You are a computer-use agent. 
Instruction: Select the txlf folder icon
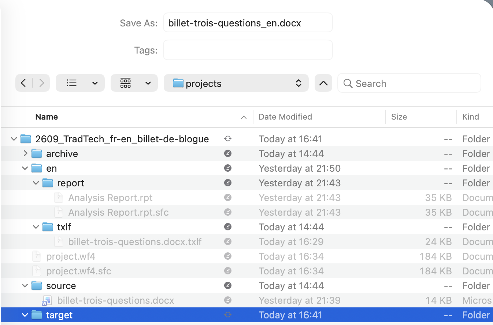(48, 227)
